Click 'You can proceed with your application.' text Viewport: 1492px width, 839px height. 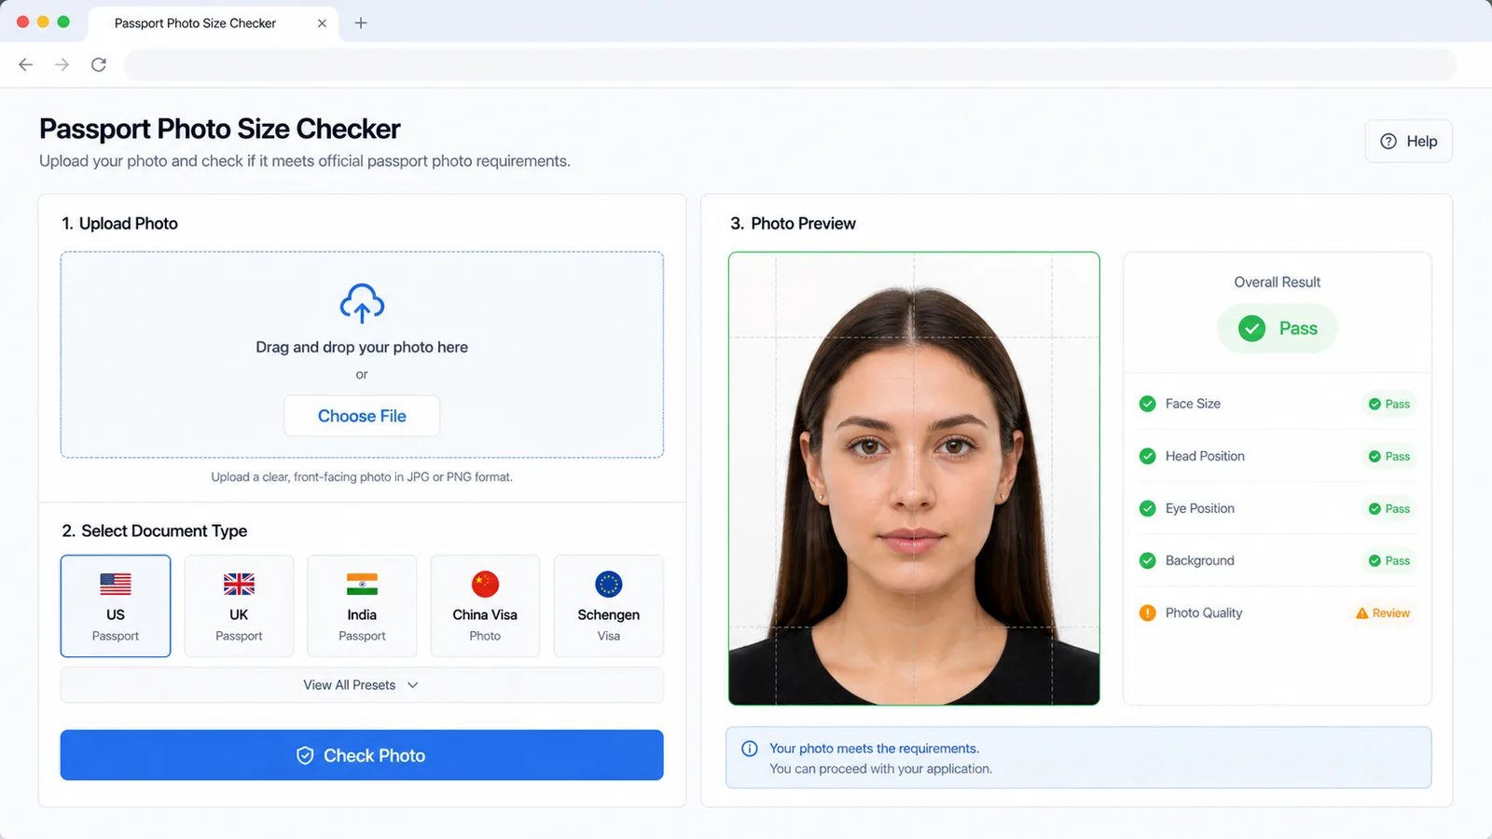(x=880, y=769)
